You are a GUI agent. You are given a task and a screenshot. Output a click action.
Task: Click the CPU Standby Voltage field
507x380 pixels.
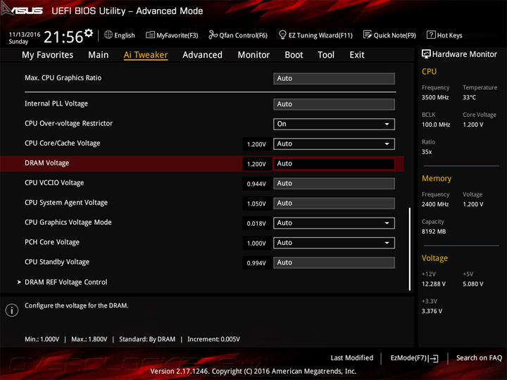334,262
